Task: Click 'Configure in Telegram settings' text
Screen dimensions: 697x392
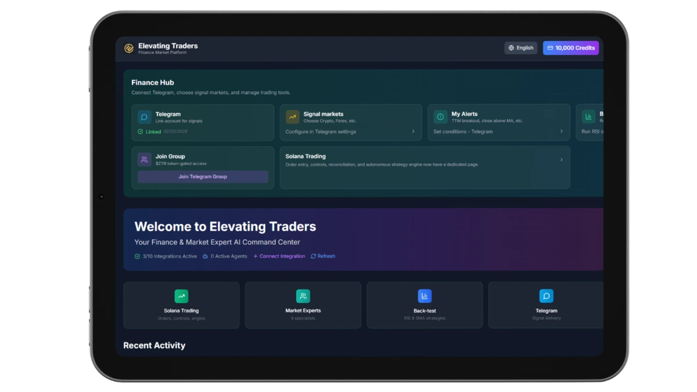Action: 321,132
